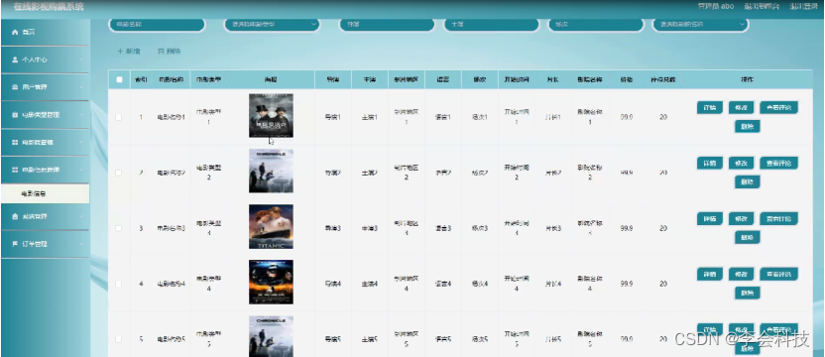Click the row 删除 button for 电影名称1
This screenshot has height=357, width=825.
(747, 126)
